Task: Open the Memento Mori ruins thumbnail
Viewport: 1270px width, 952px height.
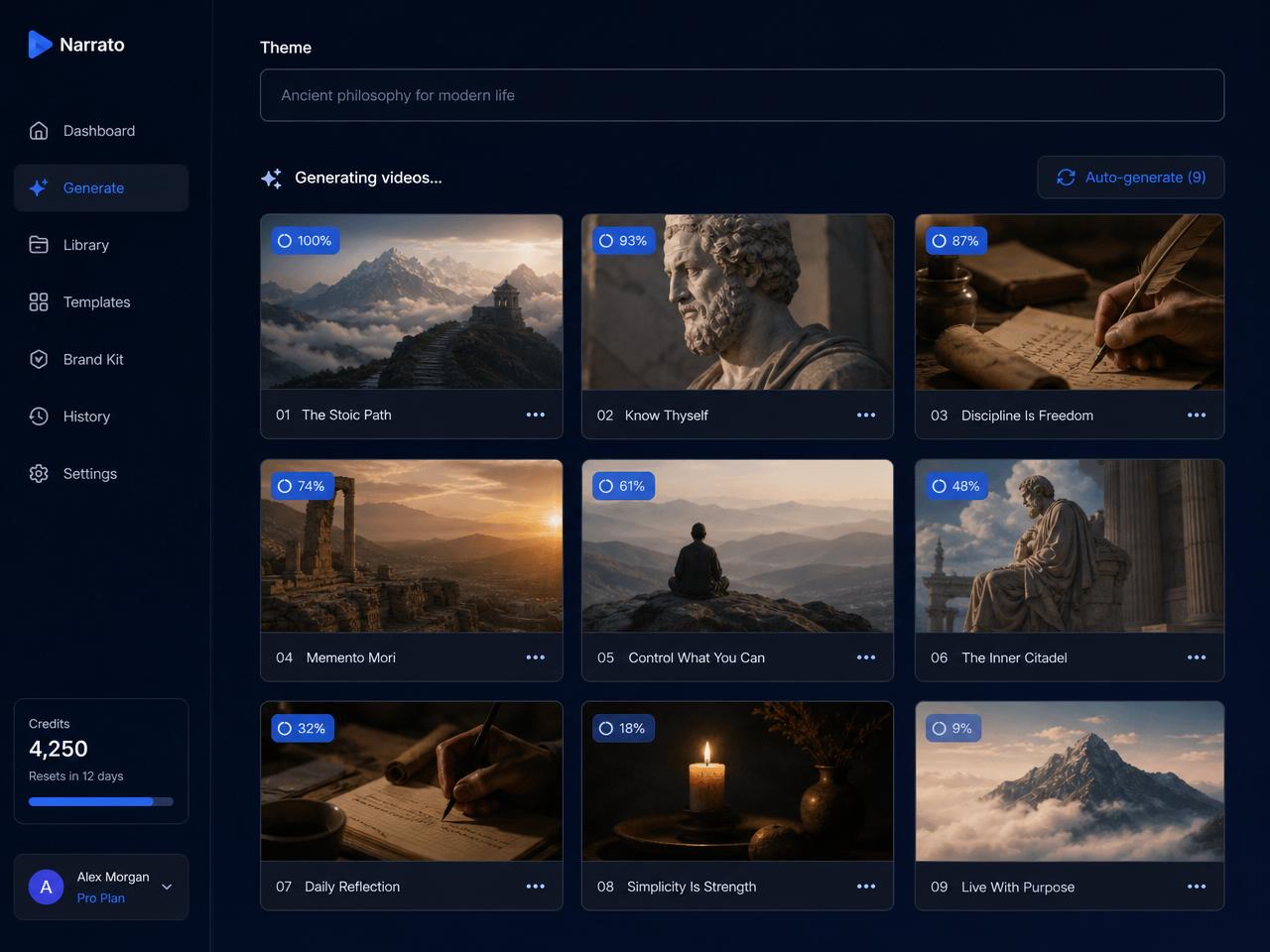Action: click(412, 546)
